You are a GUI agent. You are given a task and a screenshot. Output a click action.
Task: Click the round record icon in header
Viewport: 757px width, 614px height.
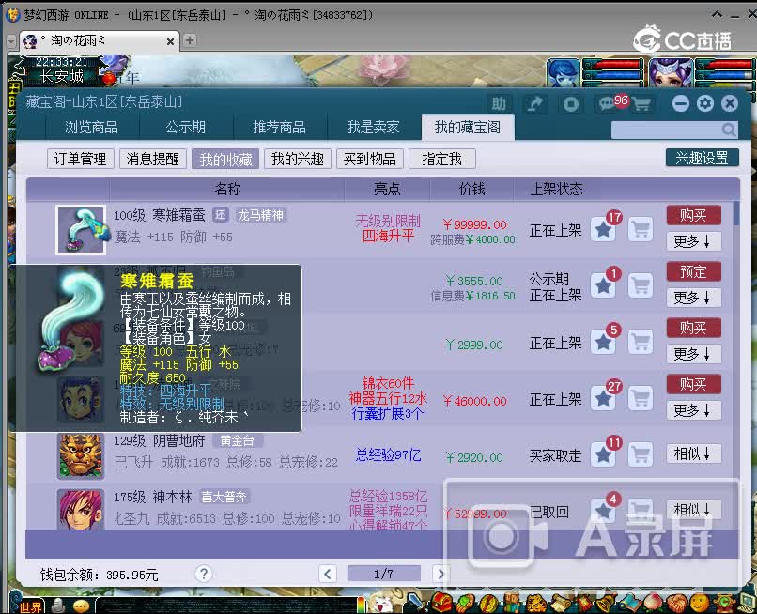pyautogui.click(x=571, y=104)
